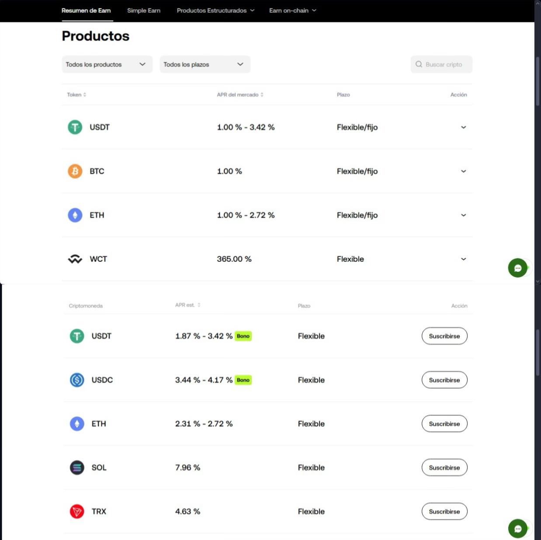Sort by APR del mercado column
Viewport: 541px width, 540px height.
[240, 95]
